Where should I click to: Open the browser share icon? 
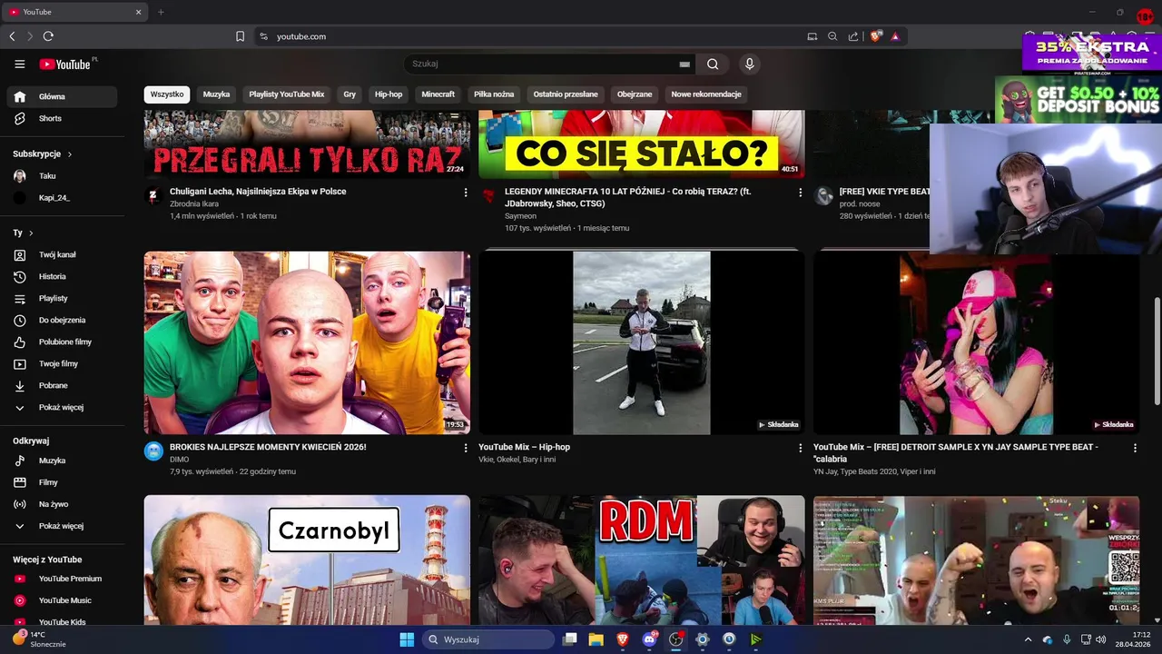pyautogui.click(x=853, y=36)
